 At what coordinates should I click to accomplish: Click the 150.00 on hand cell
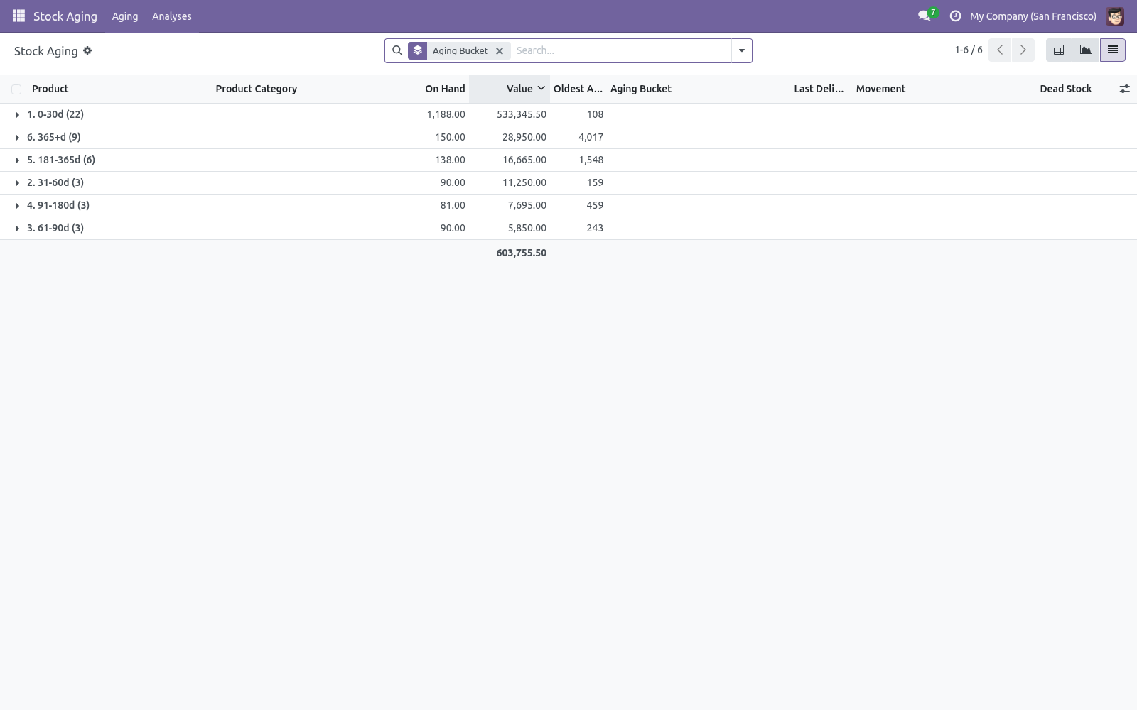pyautogui.click(x=450, y=137)
